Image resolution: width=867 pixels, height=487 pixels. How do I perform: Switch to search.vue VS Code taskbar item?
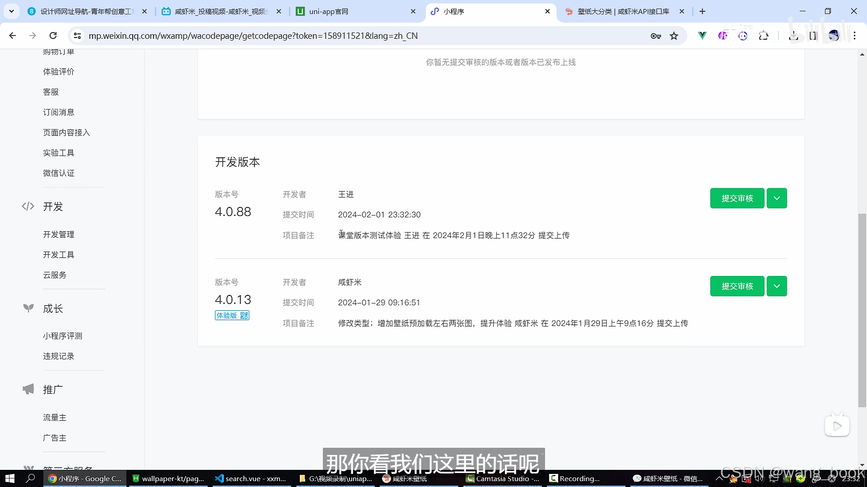(251, 478)
